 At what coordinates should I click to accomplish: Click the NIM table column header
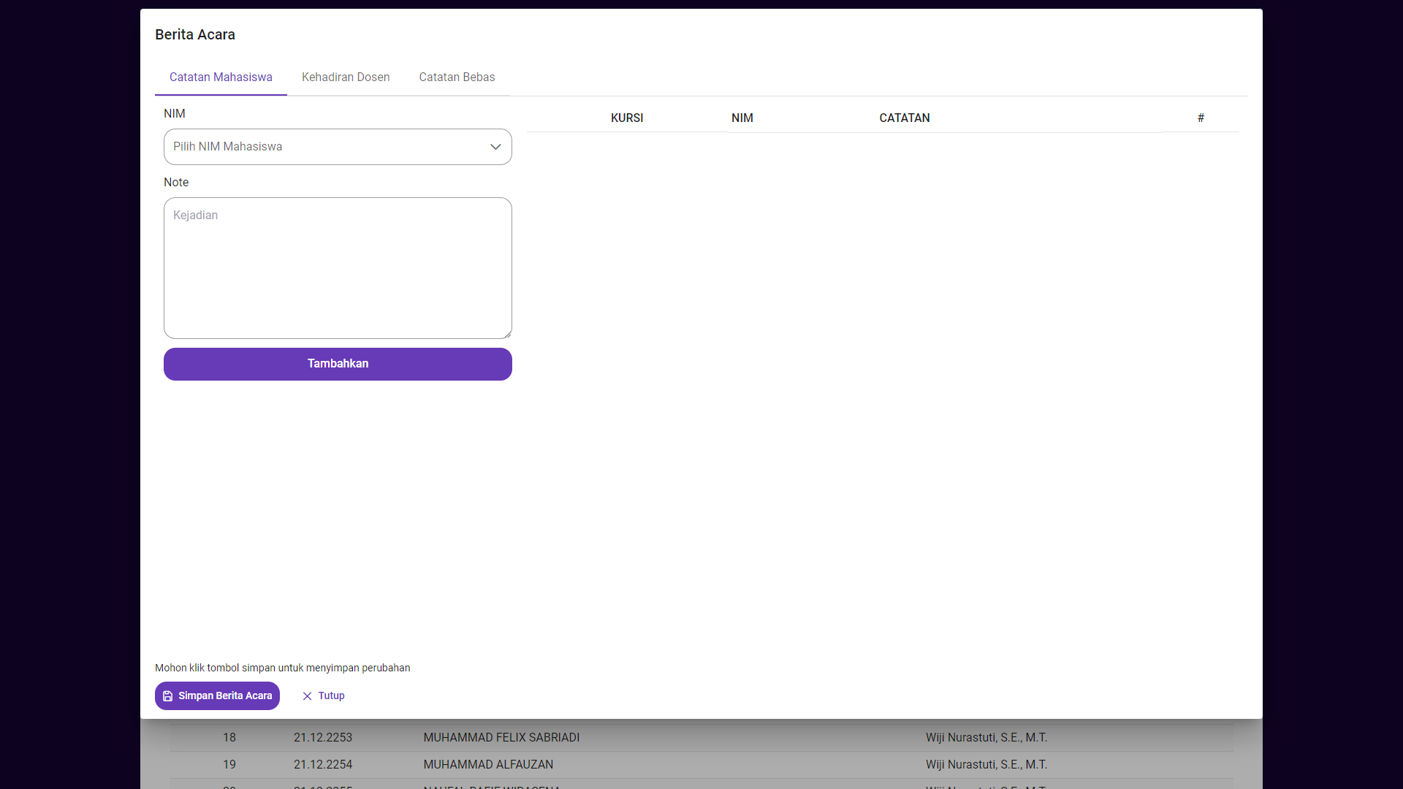point(742,118)
